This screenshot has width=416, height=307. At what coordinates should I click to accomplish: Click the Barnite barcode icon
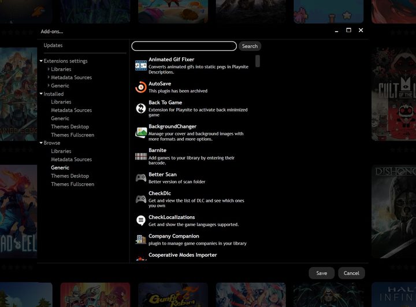click(140, 157)
